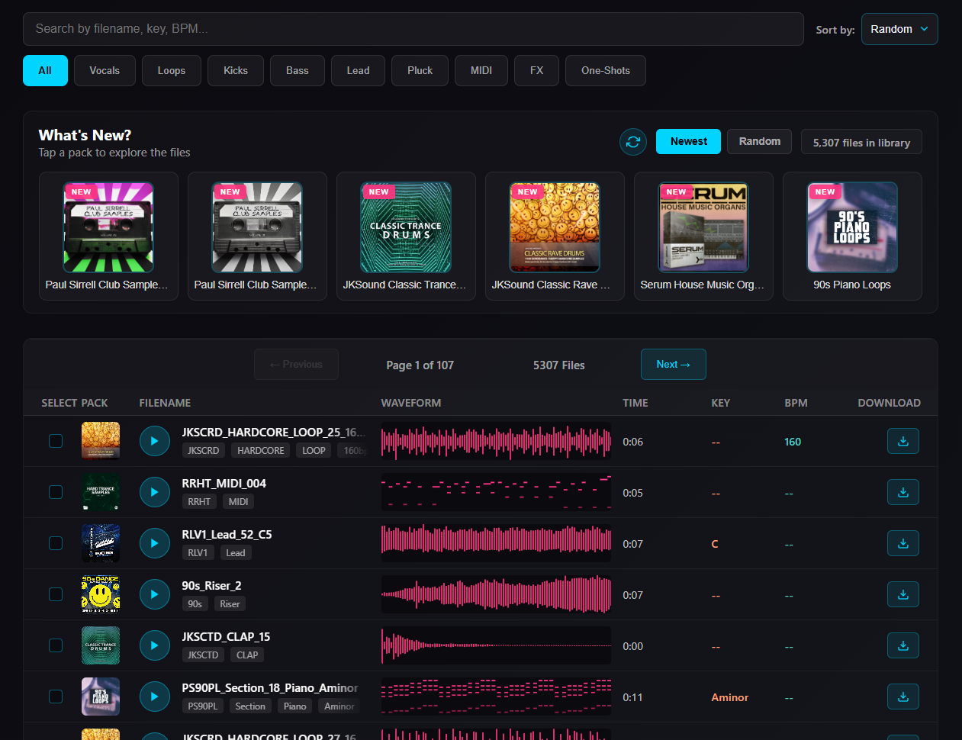
Task: Switch to the One-Shots category
Action: (605, 70)
